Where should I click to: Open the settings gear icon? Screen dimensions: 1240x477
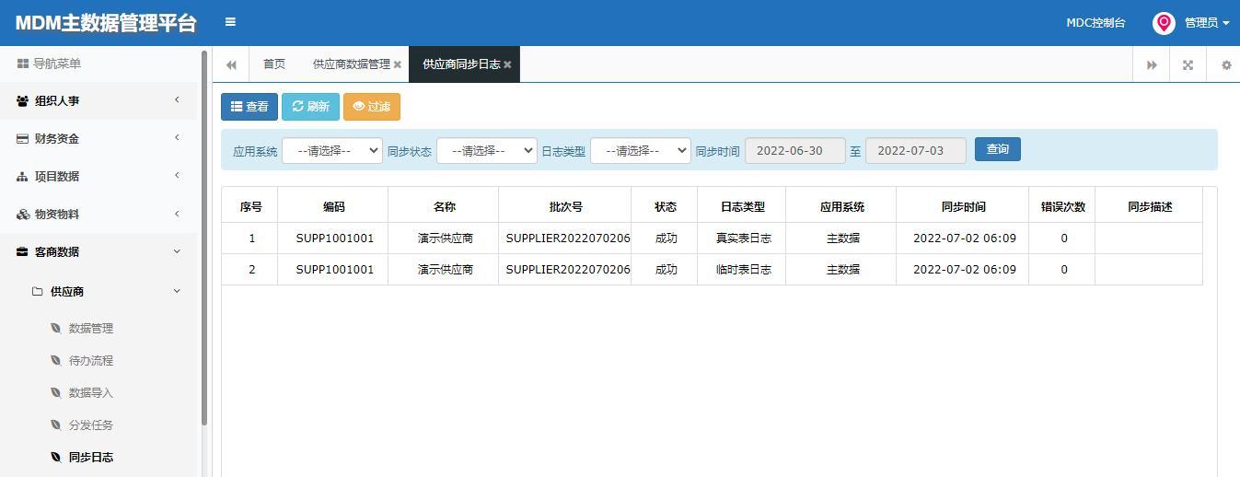[1226, 64]
